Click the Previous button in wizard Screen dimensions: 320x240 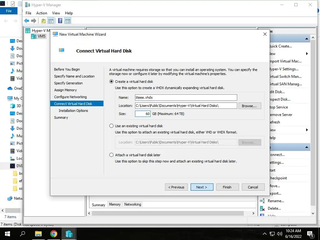(176, 187)
